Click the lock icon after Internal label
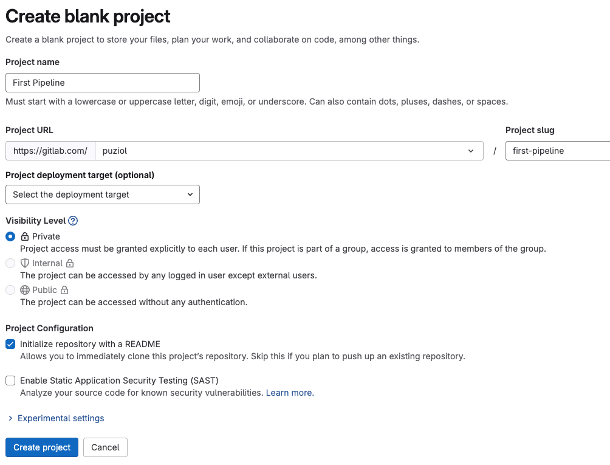This screenshot has width=610, height=465. coord(70,263)
